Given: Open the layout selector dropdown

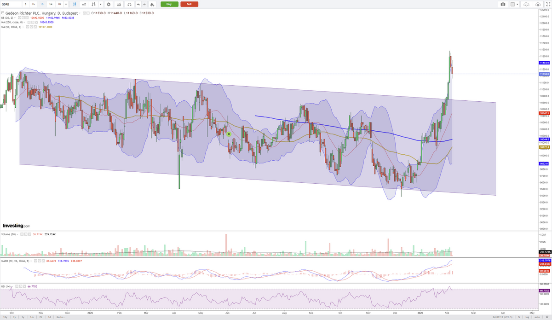Looking at the screenshot, I should tap(514, 4).
